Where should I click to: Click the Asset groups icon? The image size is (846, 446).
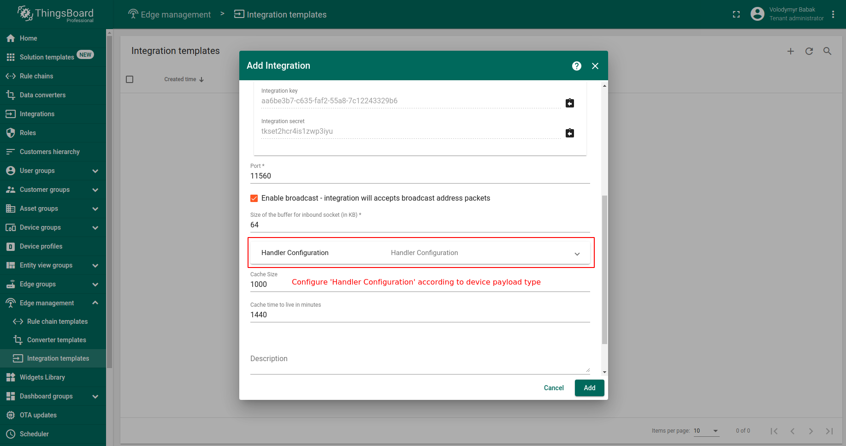pos(11,208)
